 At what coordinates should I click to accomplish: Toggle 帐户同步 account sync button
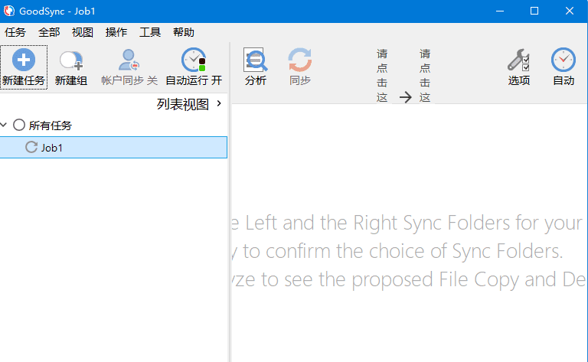tap(129, 67)
